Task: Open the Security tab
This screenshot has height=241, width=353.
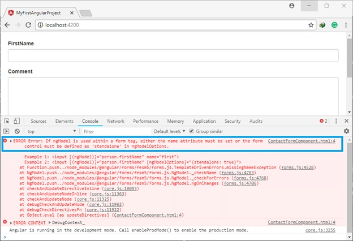Action: (x=233, y=121)
